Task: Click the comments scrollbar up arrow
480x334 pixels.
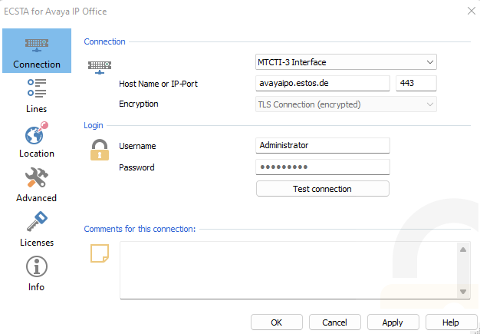Action: pos(463,250)
